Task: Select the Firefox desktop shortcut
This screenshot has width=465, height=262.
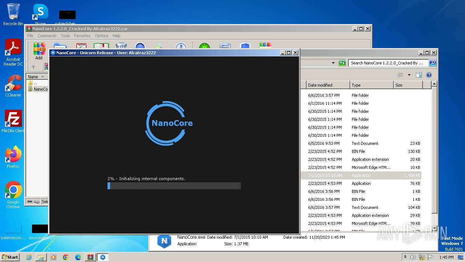Action: (x=13, y=157)
